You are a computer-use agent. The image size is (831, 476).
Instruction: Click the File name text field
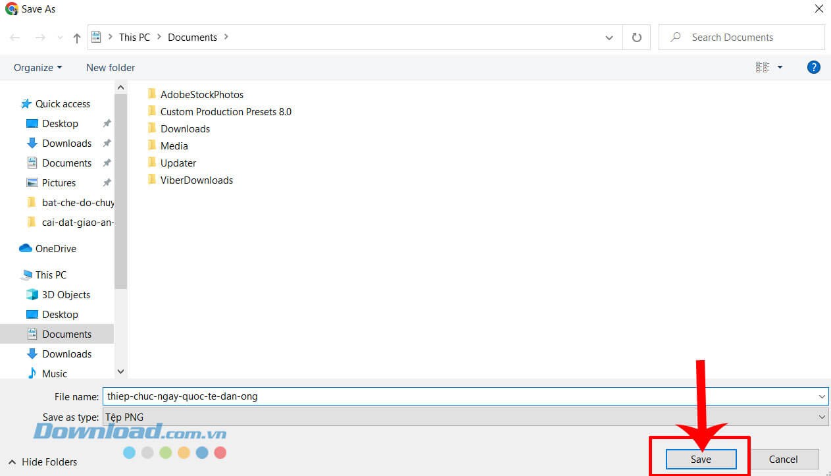point(461,396)
